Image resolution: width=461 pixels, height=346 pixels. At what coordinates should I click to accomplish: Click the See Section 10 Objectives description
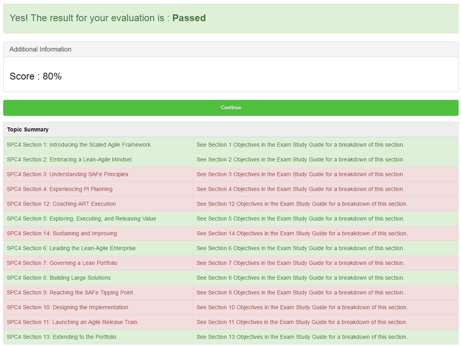pos(302,307)
